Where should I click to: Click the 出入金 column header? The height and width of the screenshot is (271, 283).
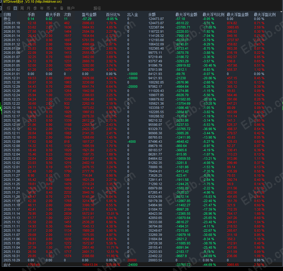[x=132, y=15]
